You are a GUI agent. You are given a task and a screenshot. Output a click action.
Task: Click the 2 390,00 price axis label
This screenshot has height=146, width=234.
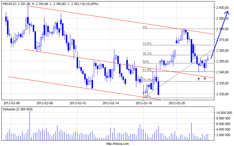pos(222,18)
